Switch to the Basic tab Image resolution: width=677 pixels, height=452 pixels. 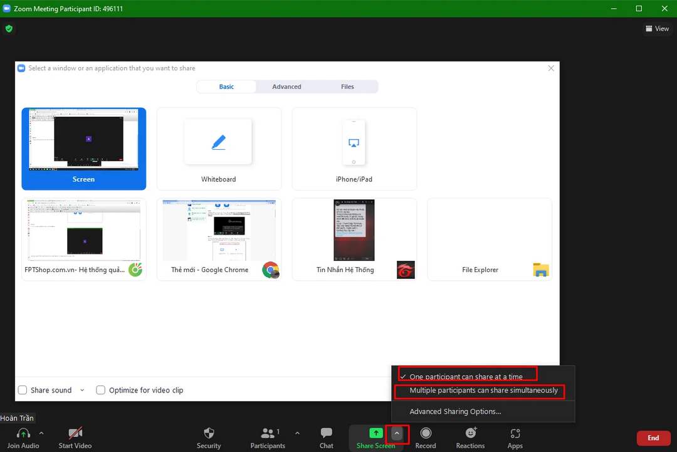coord(226,87)
